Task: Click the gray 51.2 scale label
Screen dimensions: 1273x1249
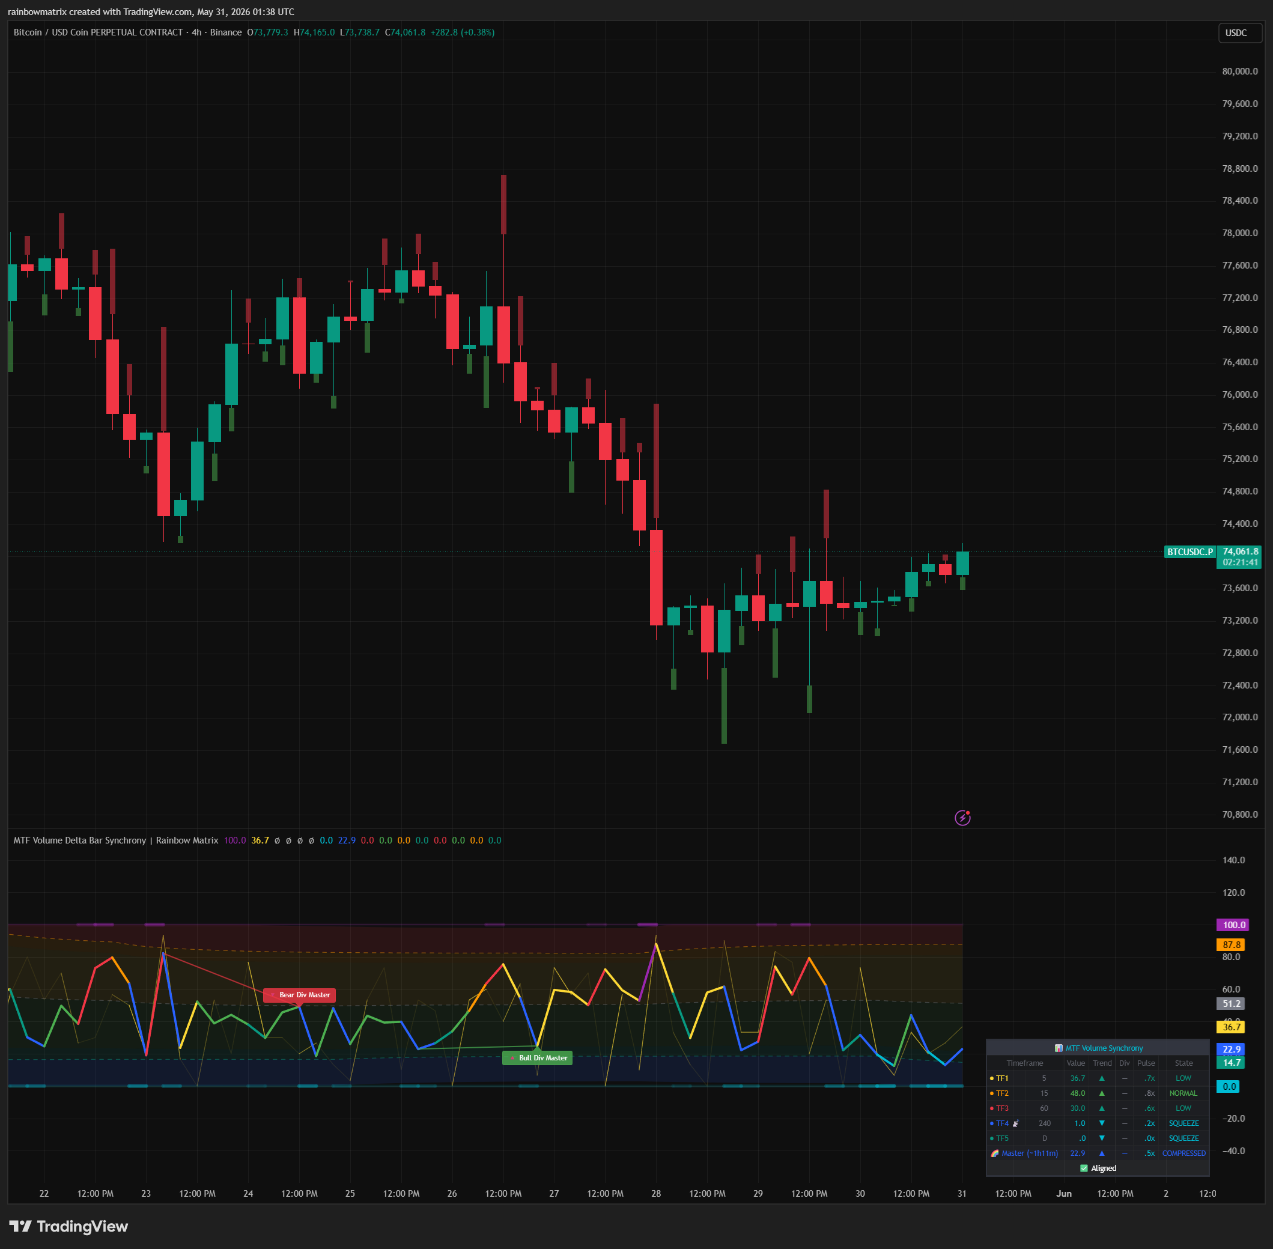Action: (1231, 1004)
